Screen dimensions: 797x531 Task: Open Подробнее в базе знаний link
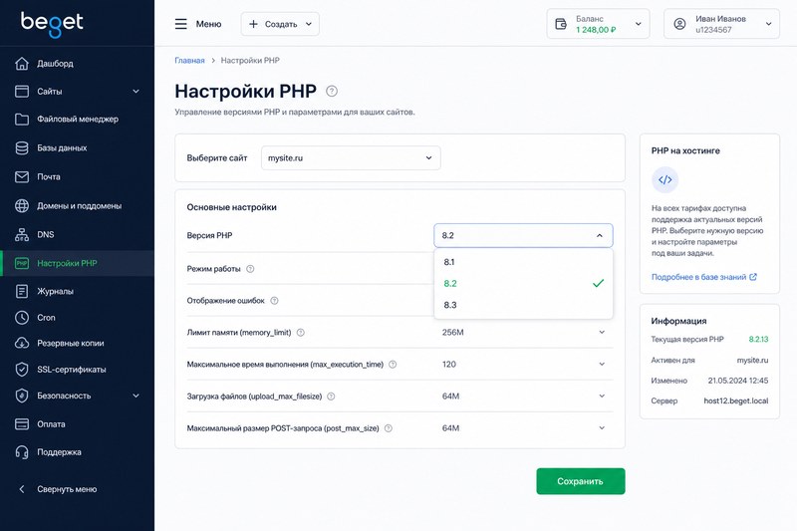coord(704,277)
